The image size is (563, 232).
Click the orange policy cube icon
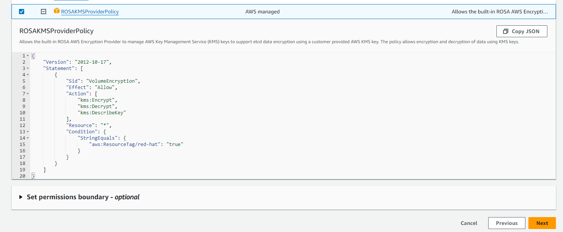(57, 11)
